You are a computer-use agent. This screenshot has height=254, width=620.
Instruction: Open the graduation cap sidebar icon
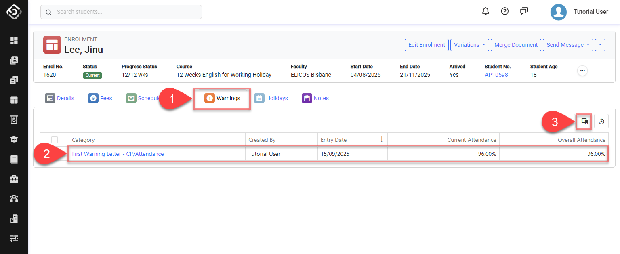click(x=14, y=139)
